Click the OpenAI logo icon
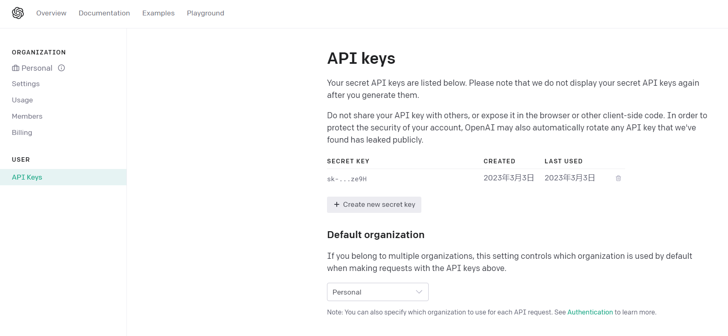The width and height of the screenshot is (728, 336). (17, 13)
